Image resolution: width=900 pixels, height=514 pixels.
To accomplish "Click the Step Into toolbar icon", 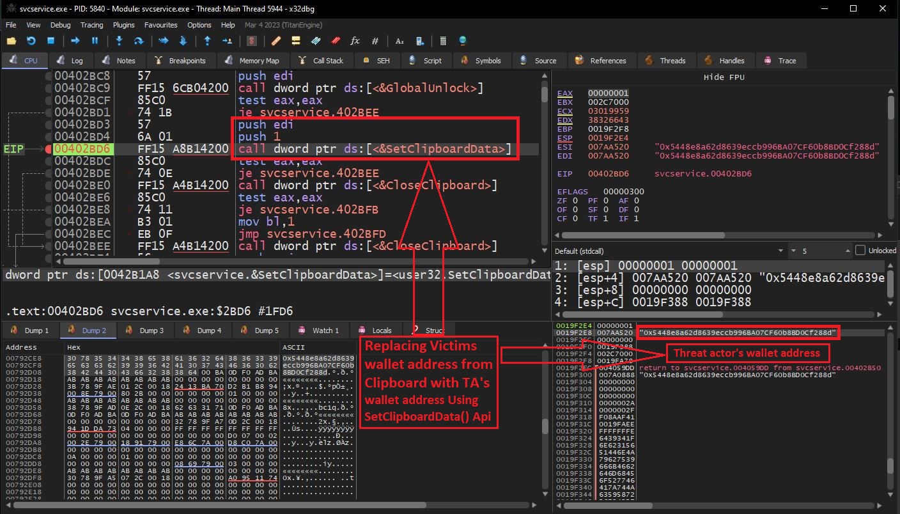I will pyautogui.click(x=119, y=41).
